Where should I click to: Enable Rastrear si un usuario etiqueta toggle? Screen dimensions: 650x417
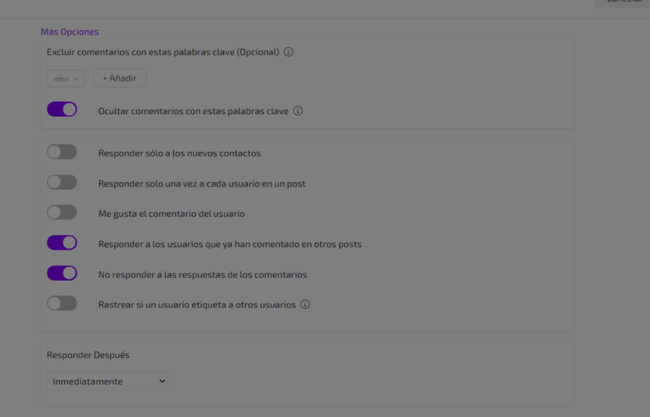click(x=62, y=304)
